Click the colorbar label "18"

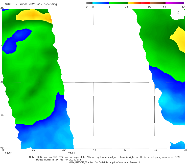coord(109,7)
